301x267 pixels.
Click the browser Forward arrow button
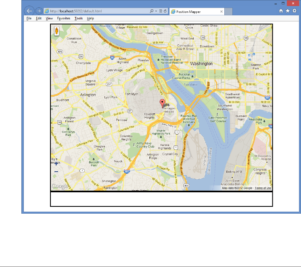(x=39, y=11)
